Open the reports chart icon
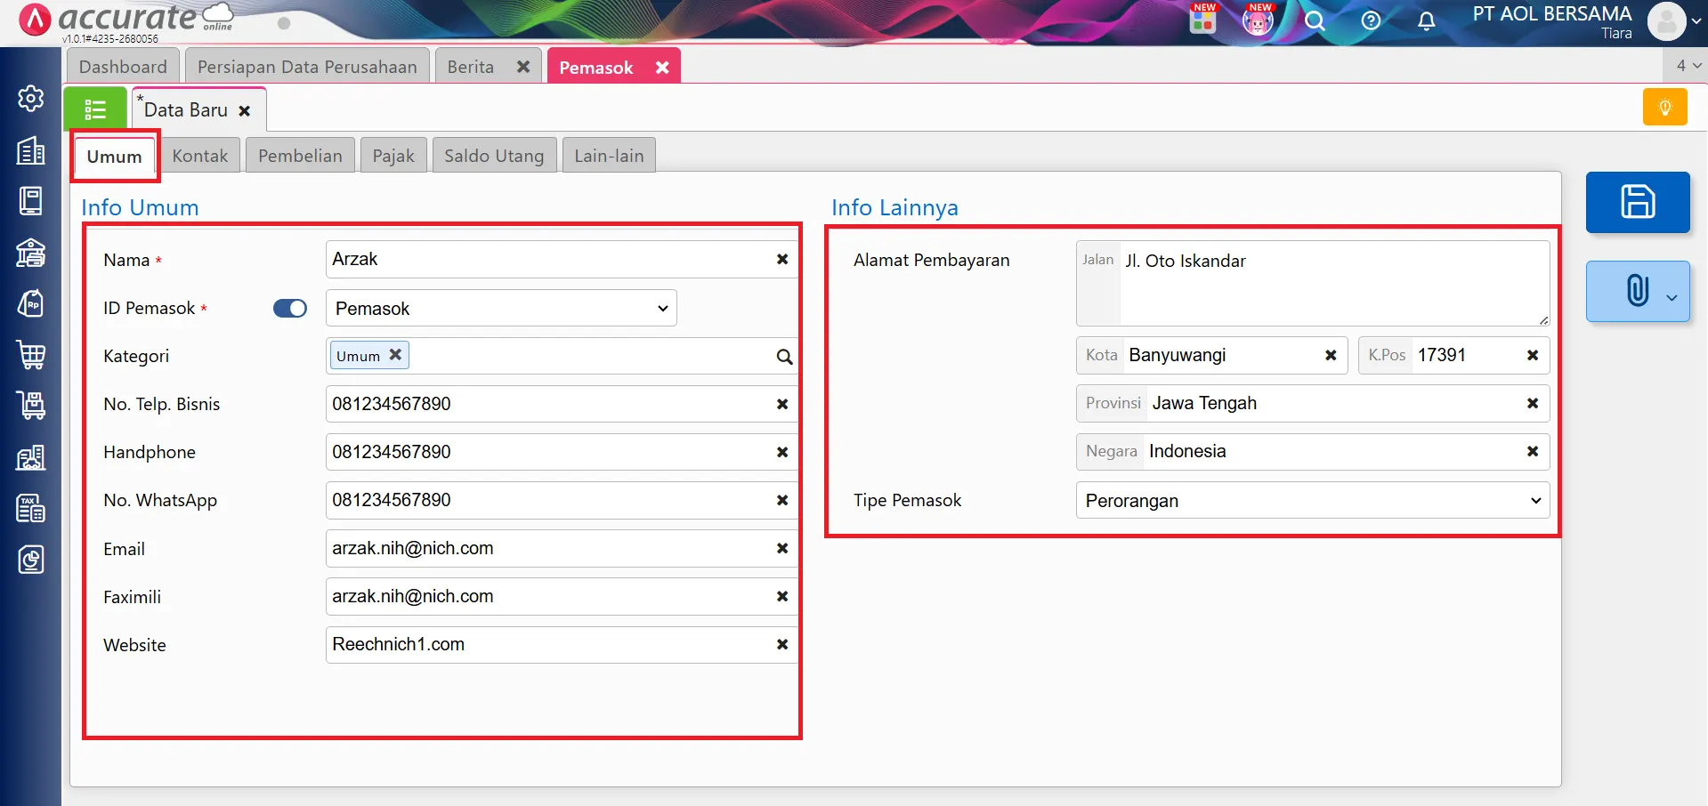This screenshot has height=806, width=1708. pos(31,560)
